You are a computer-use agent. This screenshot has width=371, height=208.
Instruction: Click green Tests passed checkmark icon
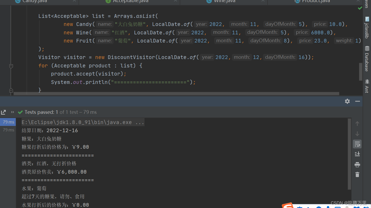click(x=20, y=112)
